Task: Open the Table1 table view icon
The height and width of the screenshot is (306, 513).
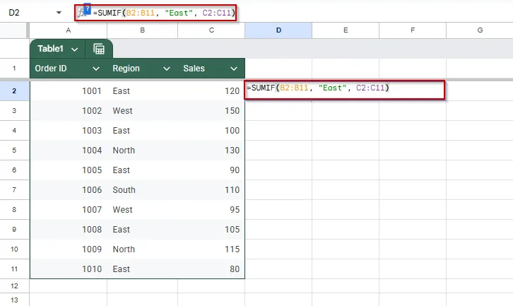Action: 99,49
